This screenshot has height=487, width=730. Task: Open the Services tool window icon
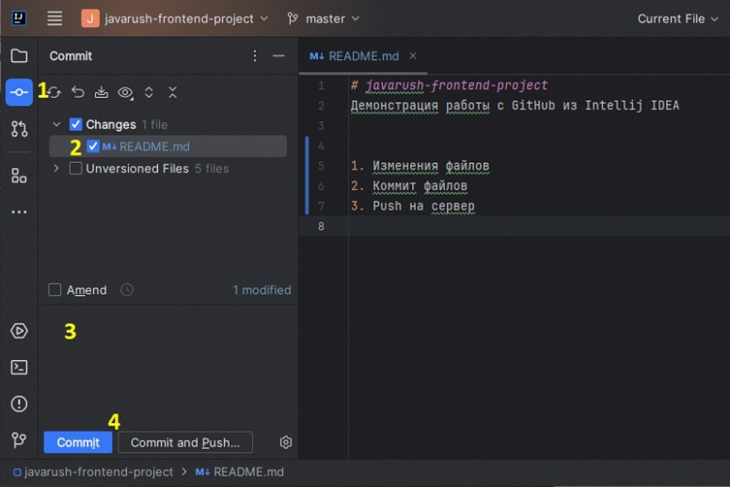19,330
